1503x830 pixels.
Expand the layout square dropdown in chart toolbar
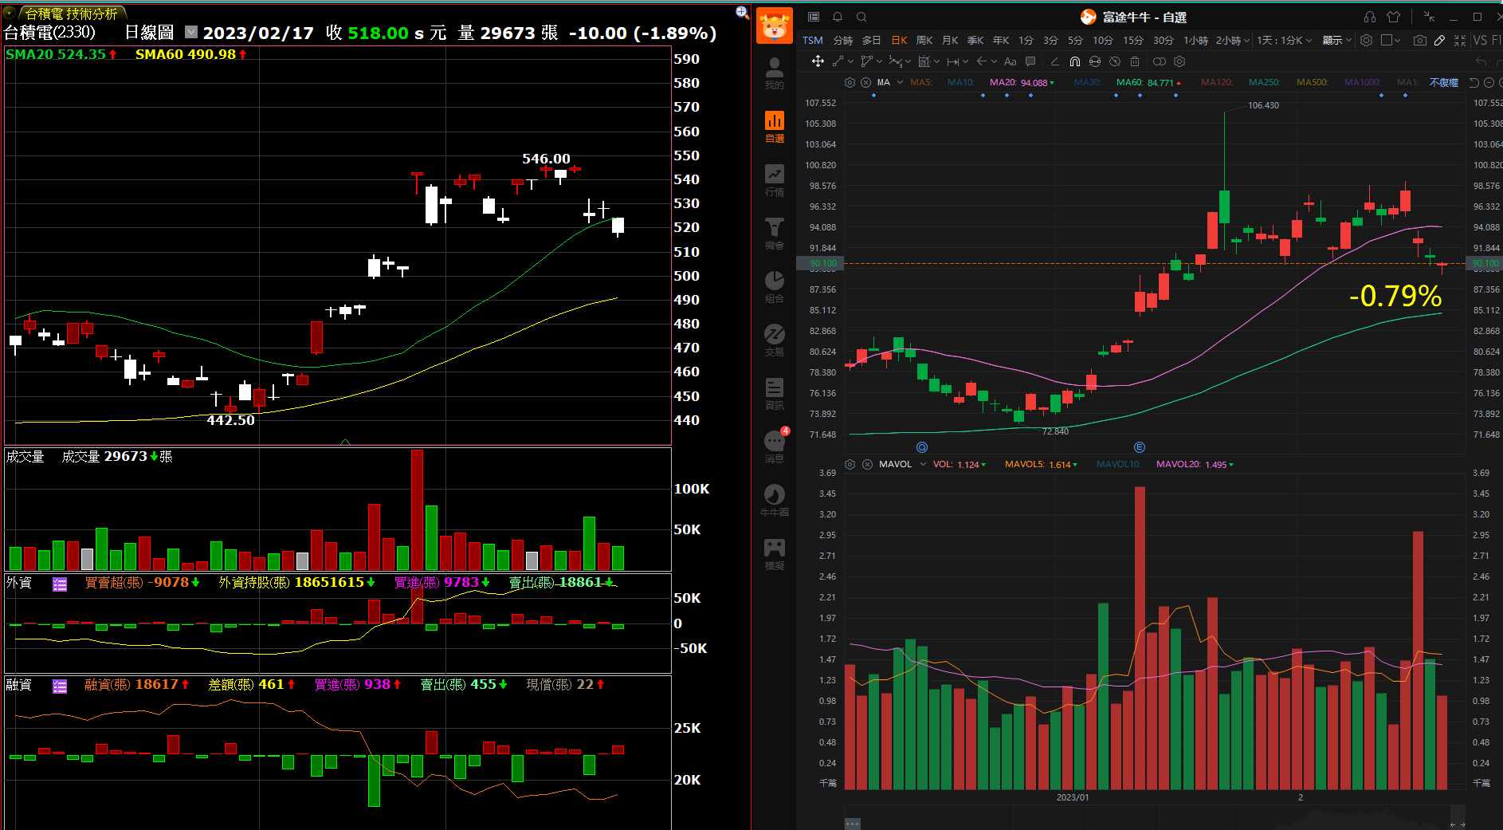(1398, 40)
